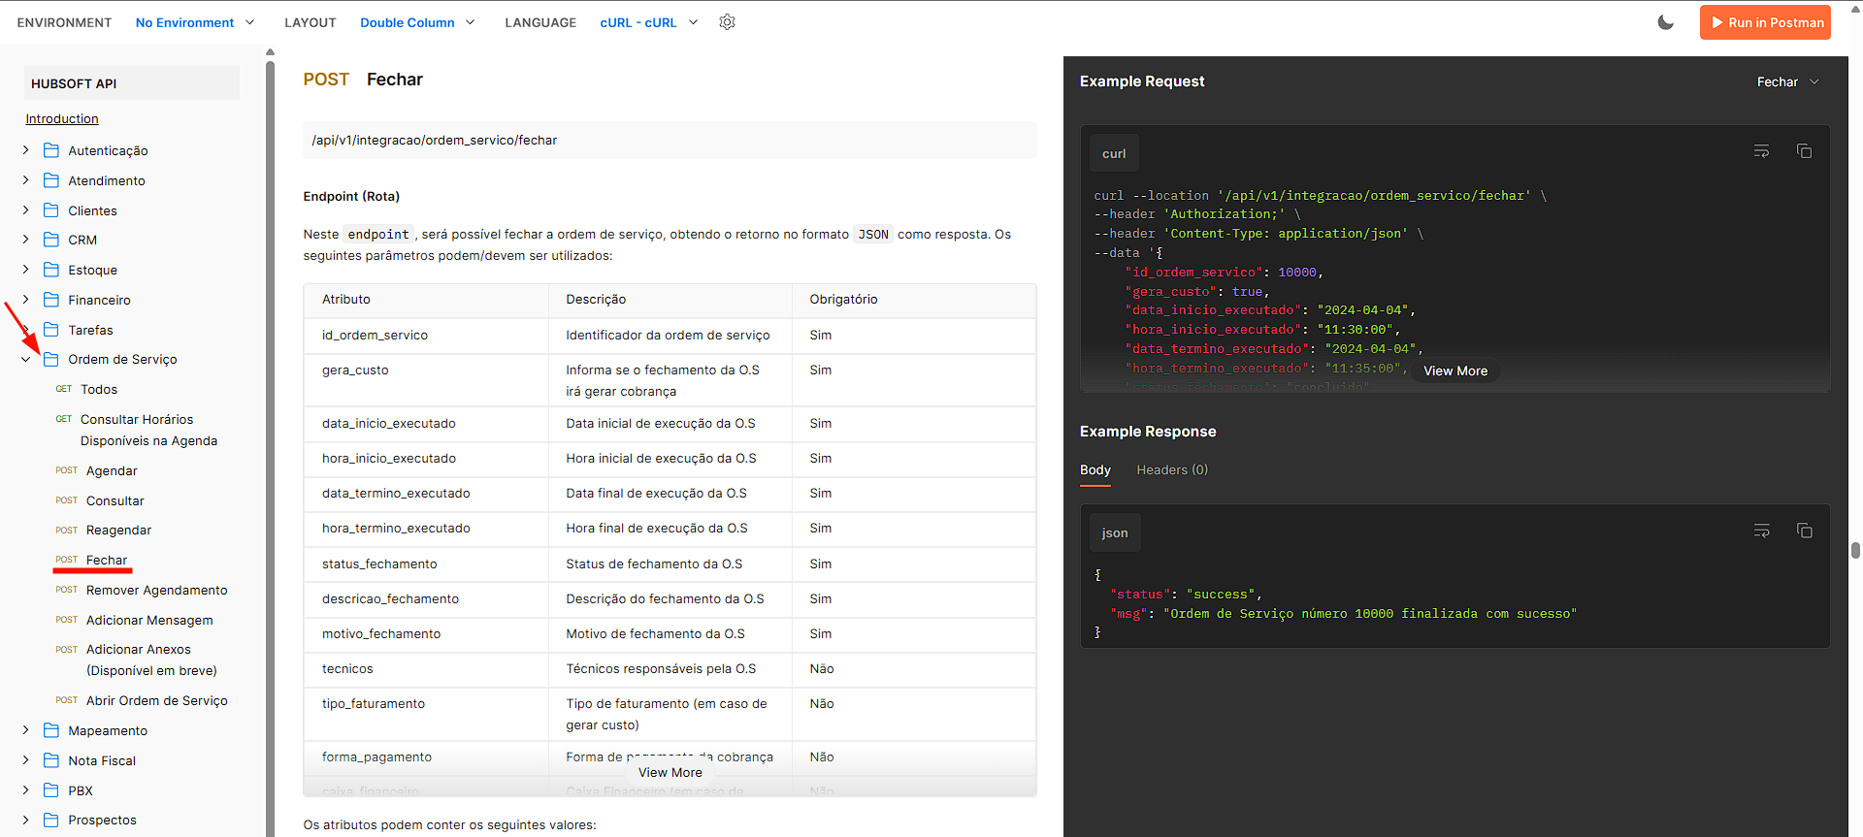
Task: Switch to the Headers (0) tab
Action: click(x=1172, y=470)
